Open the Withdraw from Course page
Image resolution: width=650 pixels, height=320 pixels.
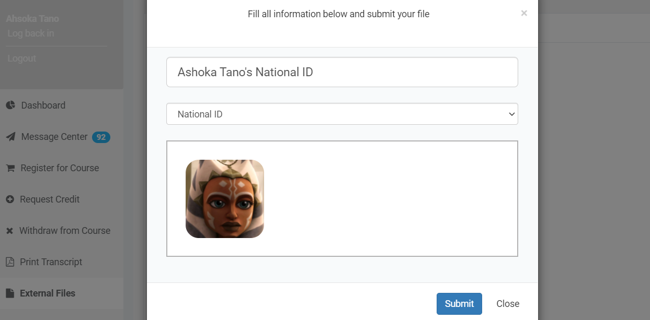pyautogui.click(x=65, y=231)
